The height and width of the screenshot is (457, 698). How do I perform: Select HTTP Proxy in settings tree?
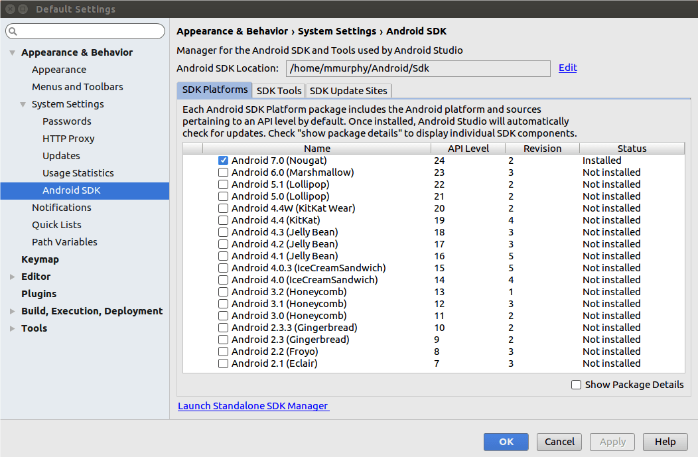[68, 139]
